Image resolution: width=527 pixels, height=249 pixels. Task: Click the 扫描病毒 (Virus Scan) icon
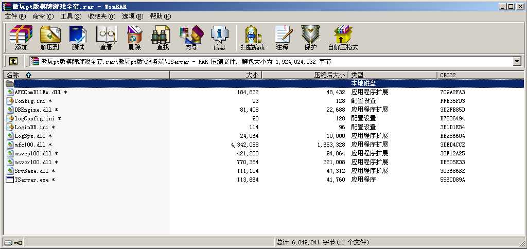[x=253, y=38]
